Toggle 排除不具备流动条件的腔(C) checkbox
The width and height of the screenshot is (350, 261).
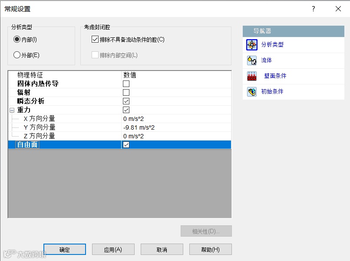(x=95, y=39)
